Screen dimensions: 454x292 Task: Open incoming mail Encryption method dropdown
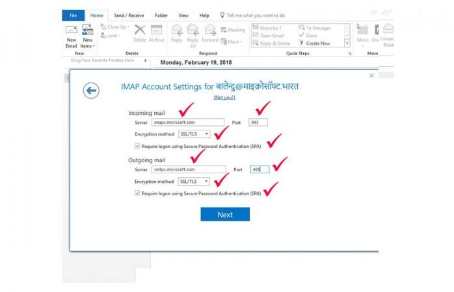coord(194,134)
